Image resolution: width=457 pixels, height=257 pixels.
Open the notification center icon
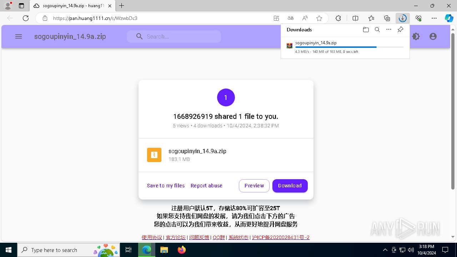point(445,250)
